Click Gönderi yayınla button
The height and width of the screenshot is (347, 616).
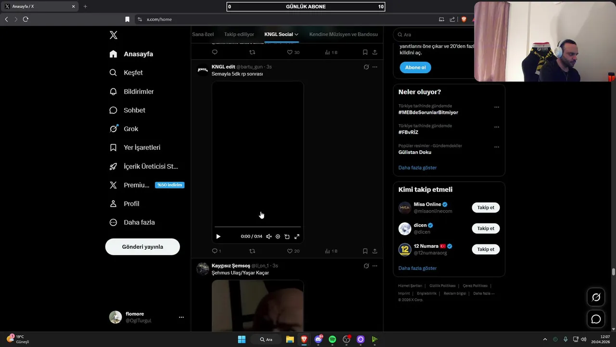point(142,247)
